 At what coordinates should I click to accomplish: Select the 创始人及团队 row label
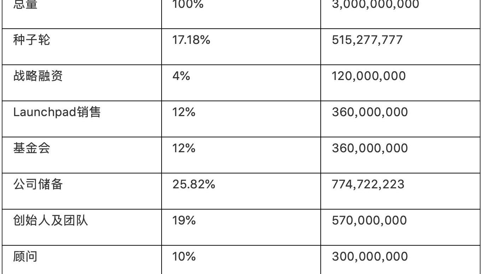51,221
